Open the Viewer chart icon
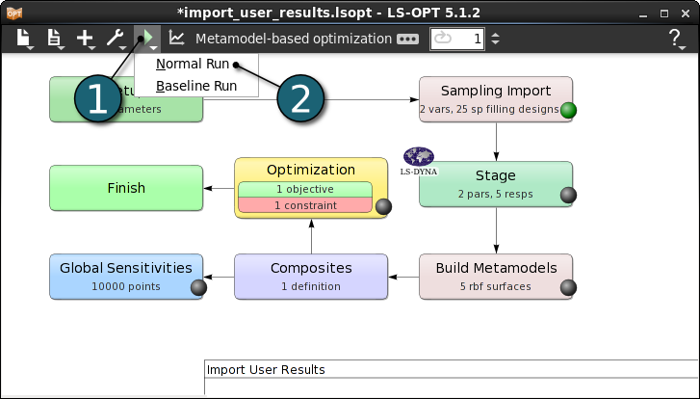 [x=176, y=38]
